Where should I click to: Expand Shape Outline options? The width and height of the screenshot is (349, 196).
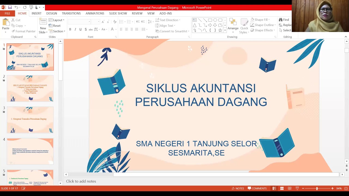coord(263,25)
